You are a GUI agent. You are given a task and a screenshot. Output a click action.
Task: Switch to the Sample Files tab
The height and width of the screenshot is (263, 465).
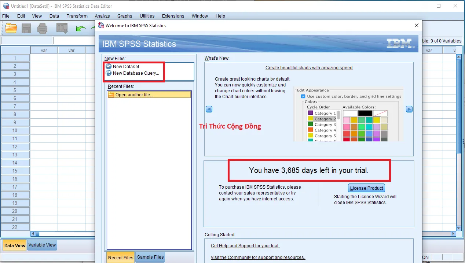[x=150, y=257]
